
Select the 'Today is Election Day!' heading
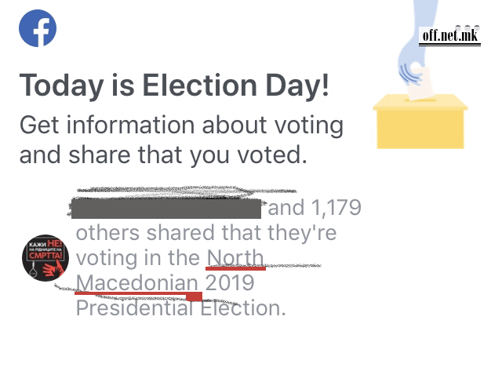pos(174,86)
